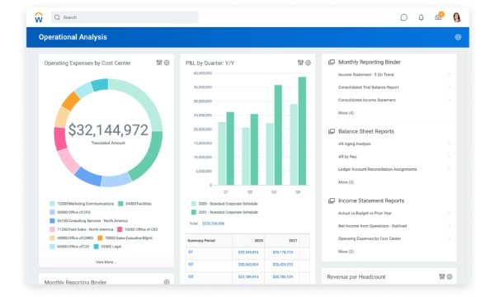Screen dimensions: 495x297
Task: Open Actual vs Budget vs Prior Year
Action: (365, 214)
